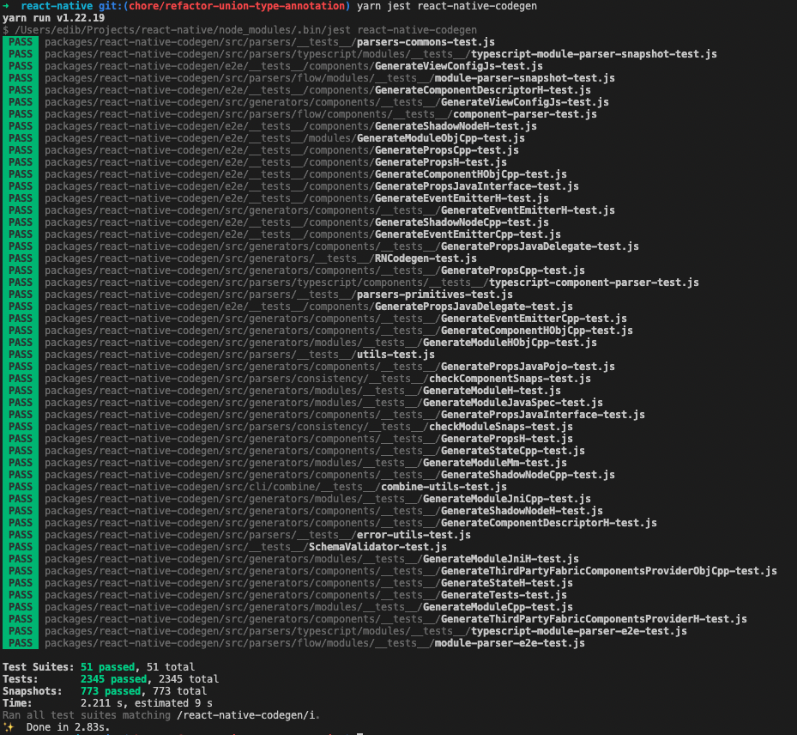The height and width of the screenshot is (735, 797).
Task: Click the 'yarn run v1.22.19' line
Action: pos(53,18)
